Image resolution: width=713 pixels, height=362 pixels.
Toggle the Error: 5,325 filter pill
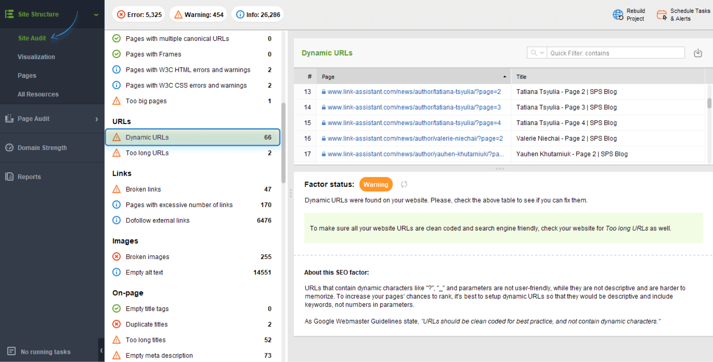point(140,14)
